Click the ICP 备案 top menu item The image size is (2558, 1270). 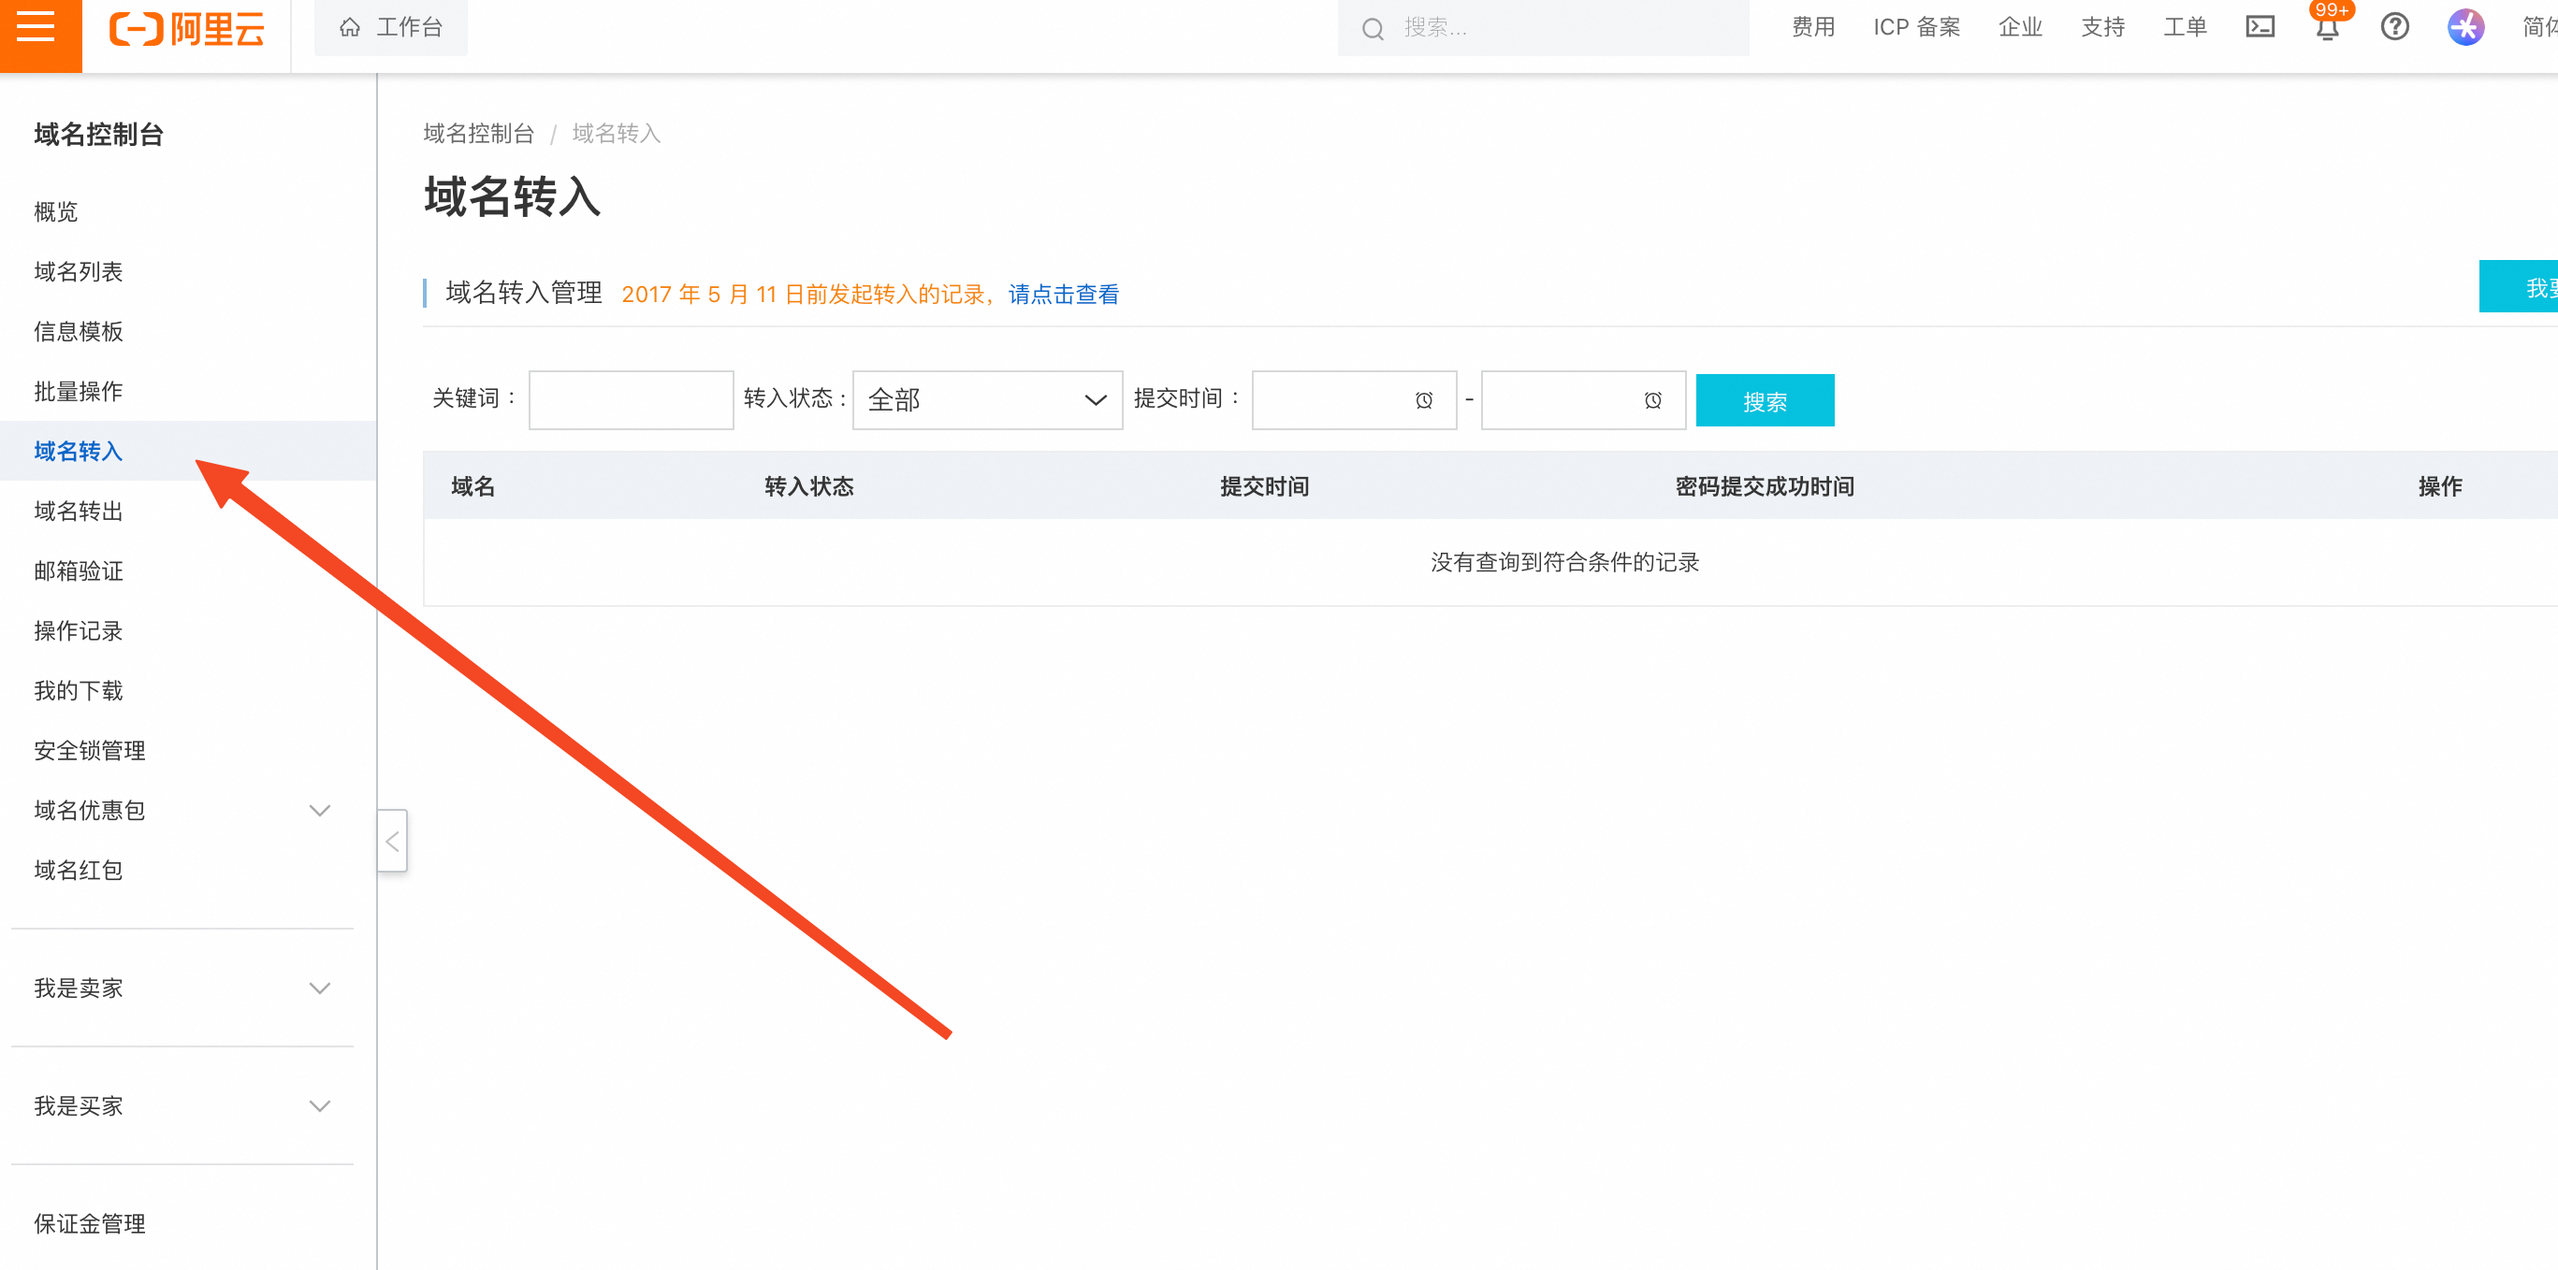click(x=1915, y=28)
